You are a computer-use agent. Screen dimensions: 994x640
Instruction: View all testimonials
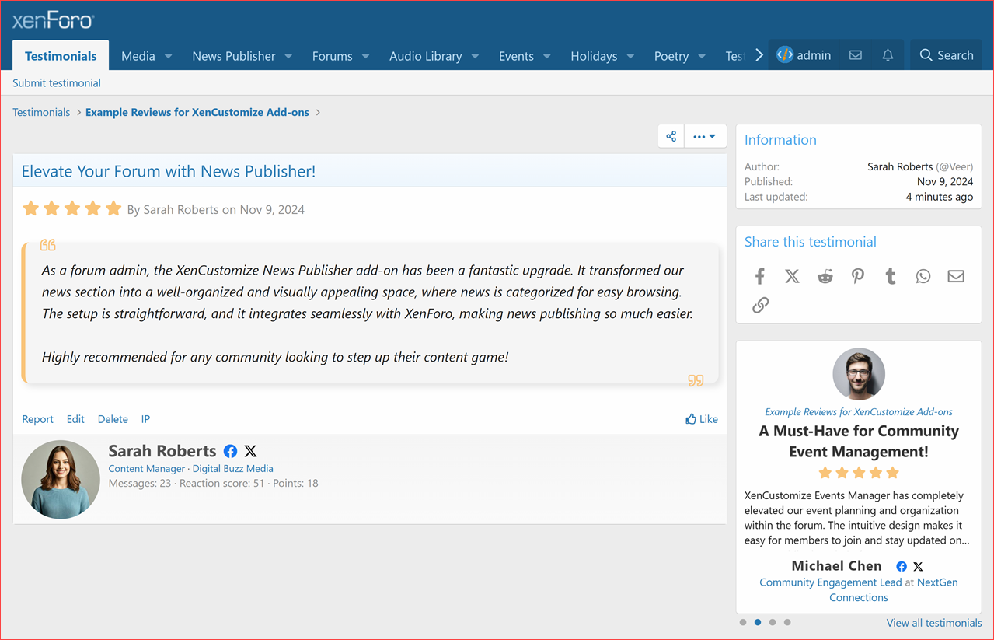(933, 623)
